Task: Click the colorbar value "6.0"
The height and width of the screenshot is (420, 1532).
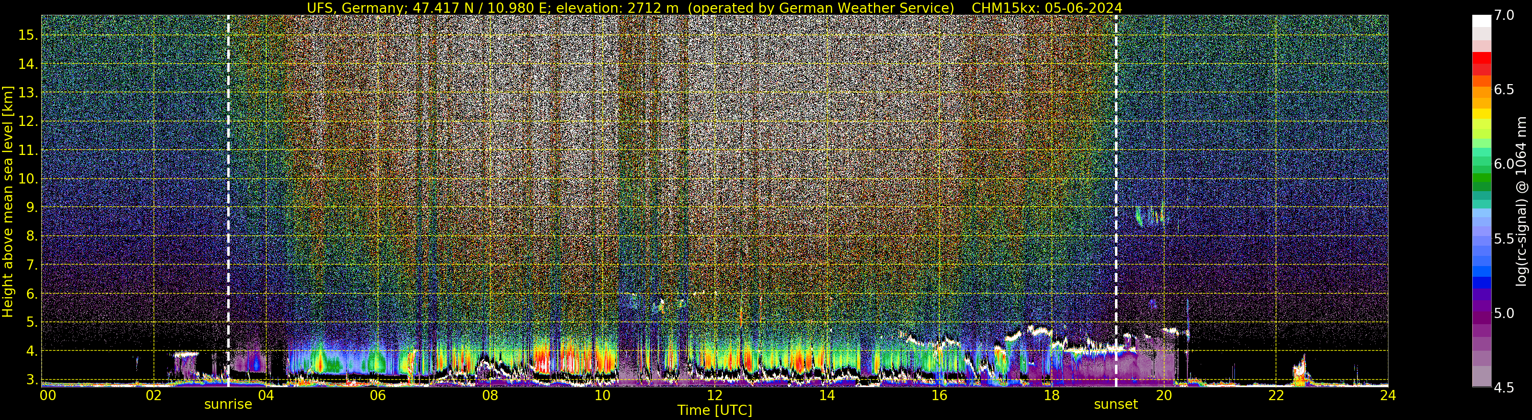Action: point(1503,164)
